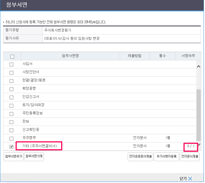Click the 제출방법 column header
The image size is (205, 183).
[x=134, y=56]
